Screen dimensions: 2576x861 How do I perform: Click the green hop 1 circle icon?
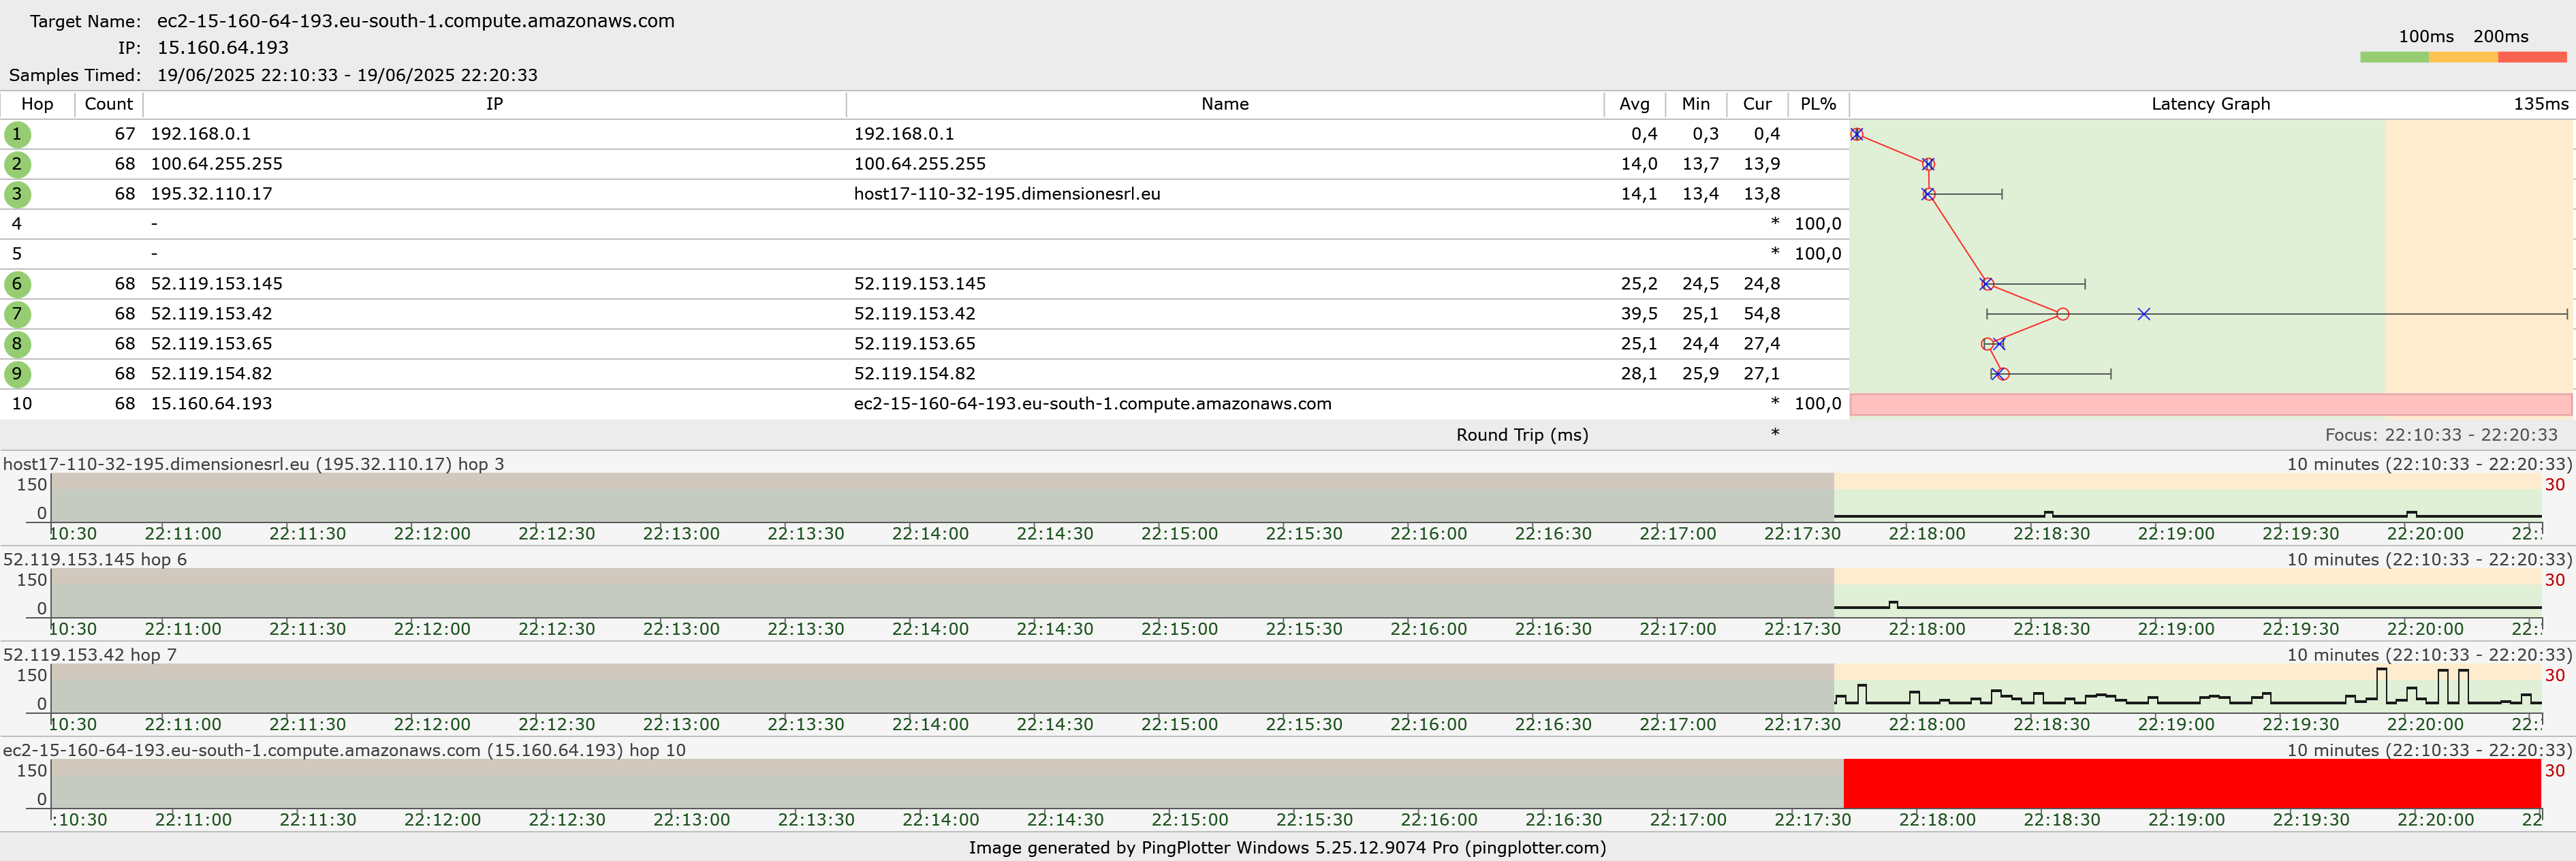point(17,134)
